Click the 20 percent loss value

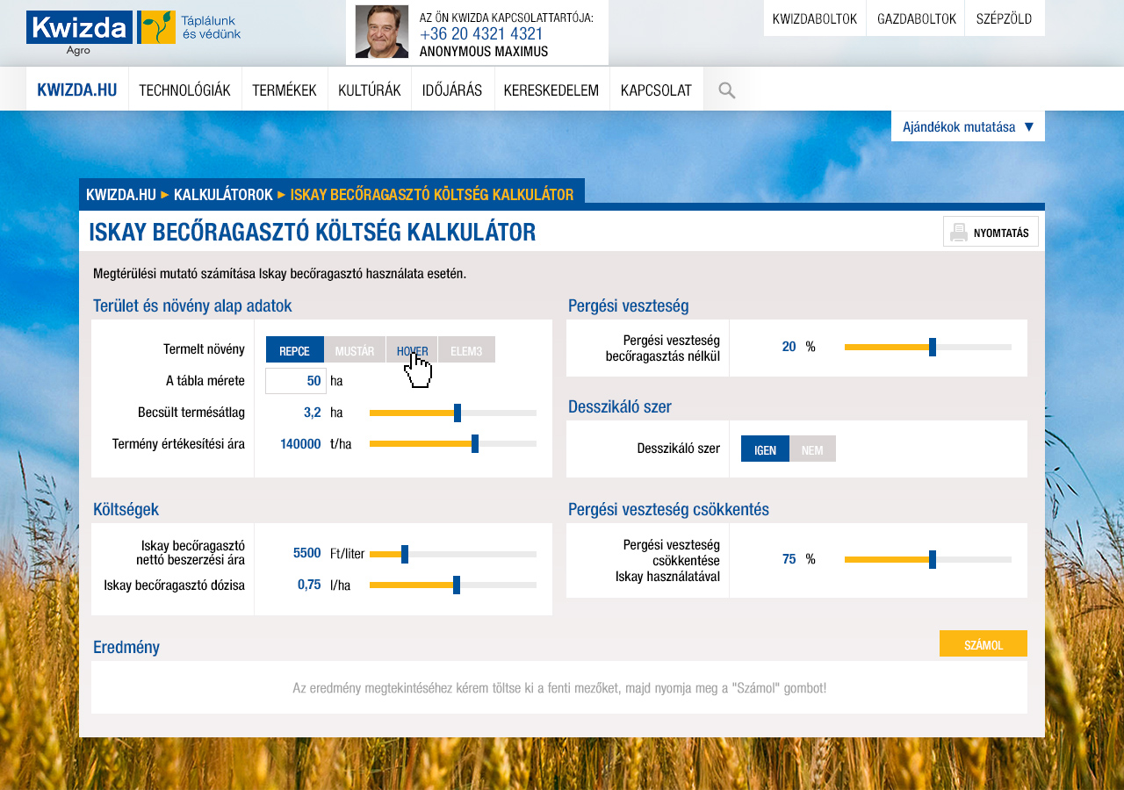[789, 347]
